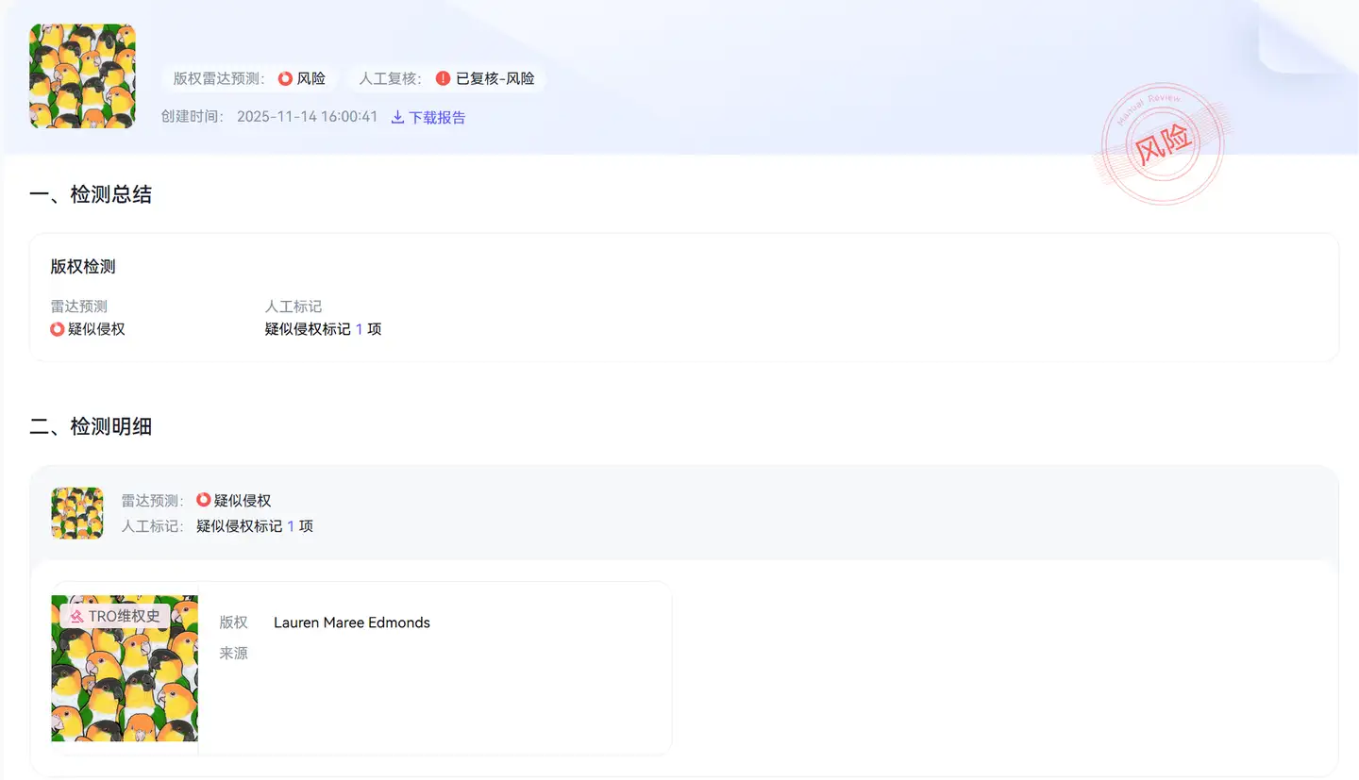
Task: Click the 人工复核 label in header
Action: (392, 78)
